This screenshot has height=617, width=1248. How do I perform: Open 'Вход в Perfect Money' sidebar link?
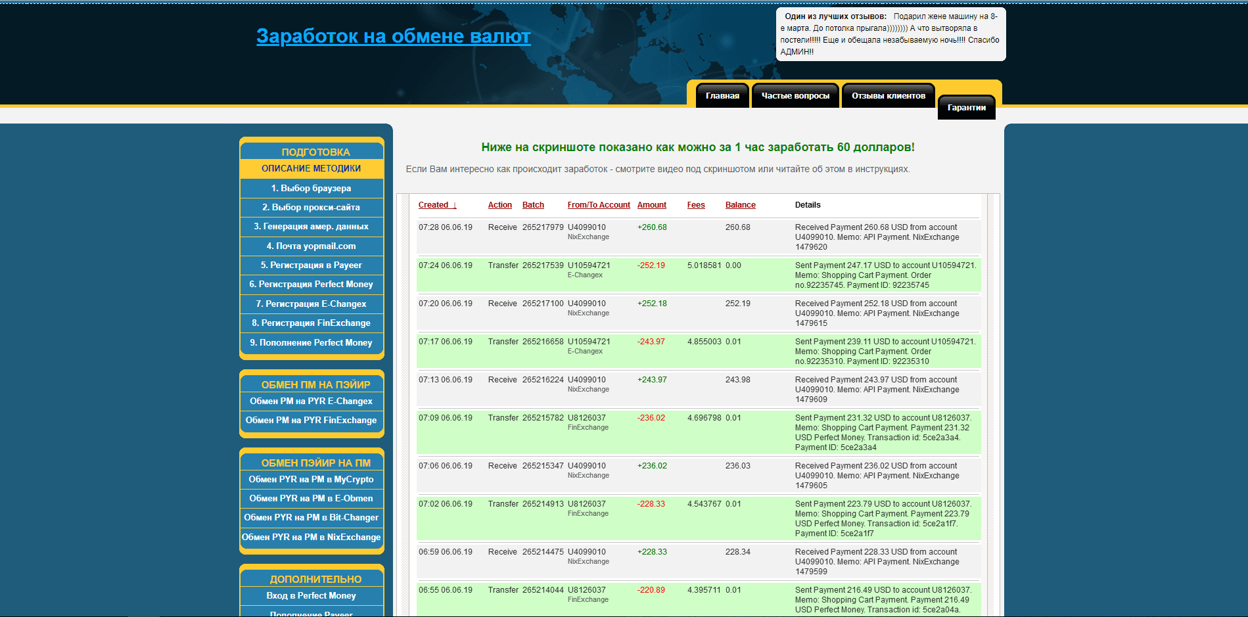[311, 596]
